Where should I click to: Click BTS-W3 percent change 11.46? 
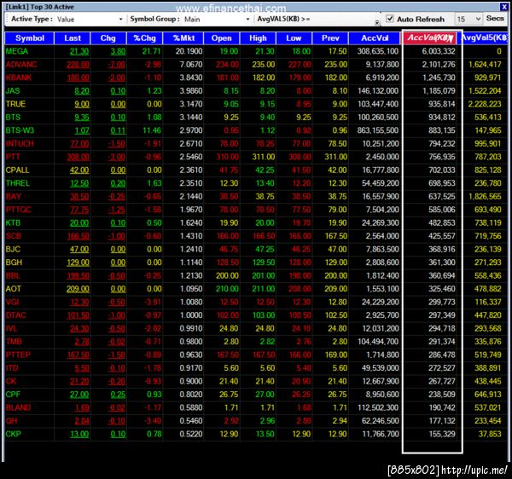152,130
